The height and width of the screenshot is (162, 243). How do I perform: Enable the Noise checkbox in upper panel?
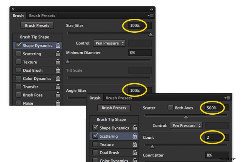18,103
